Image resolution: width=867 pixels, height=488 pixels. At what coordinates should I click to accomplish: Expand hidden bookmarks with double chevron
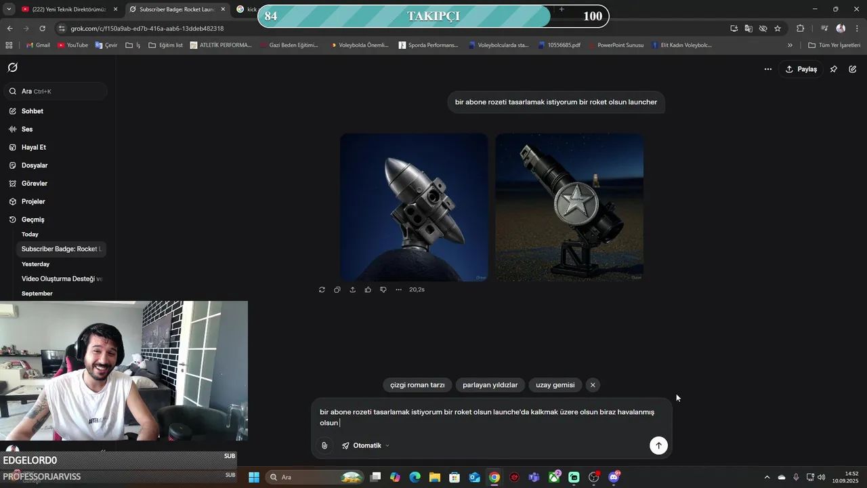click(x=790, y=45)
